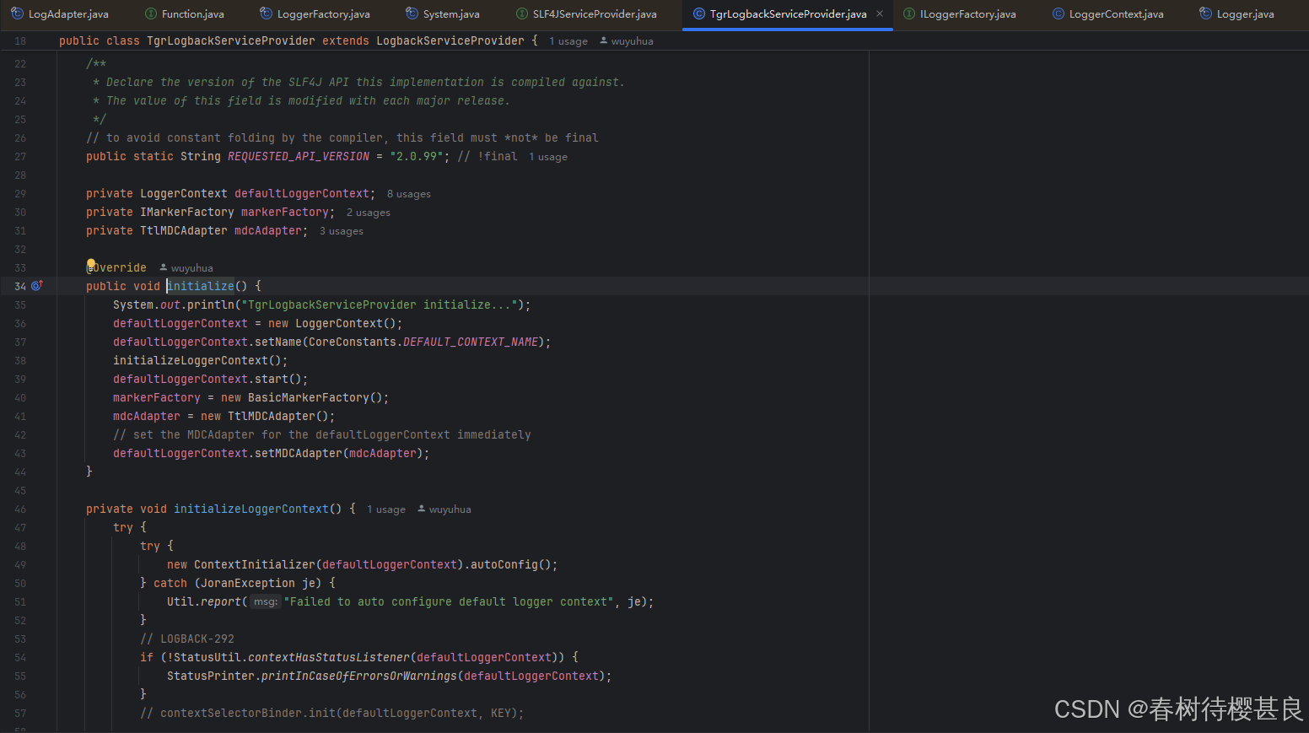
Task: Click the LOGBACK-292 comment
Action: [187, 639]
